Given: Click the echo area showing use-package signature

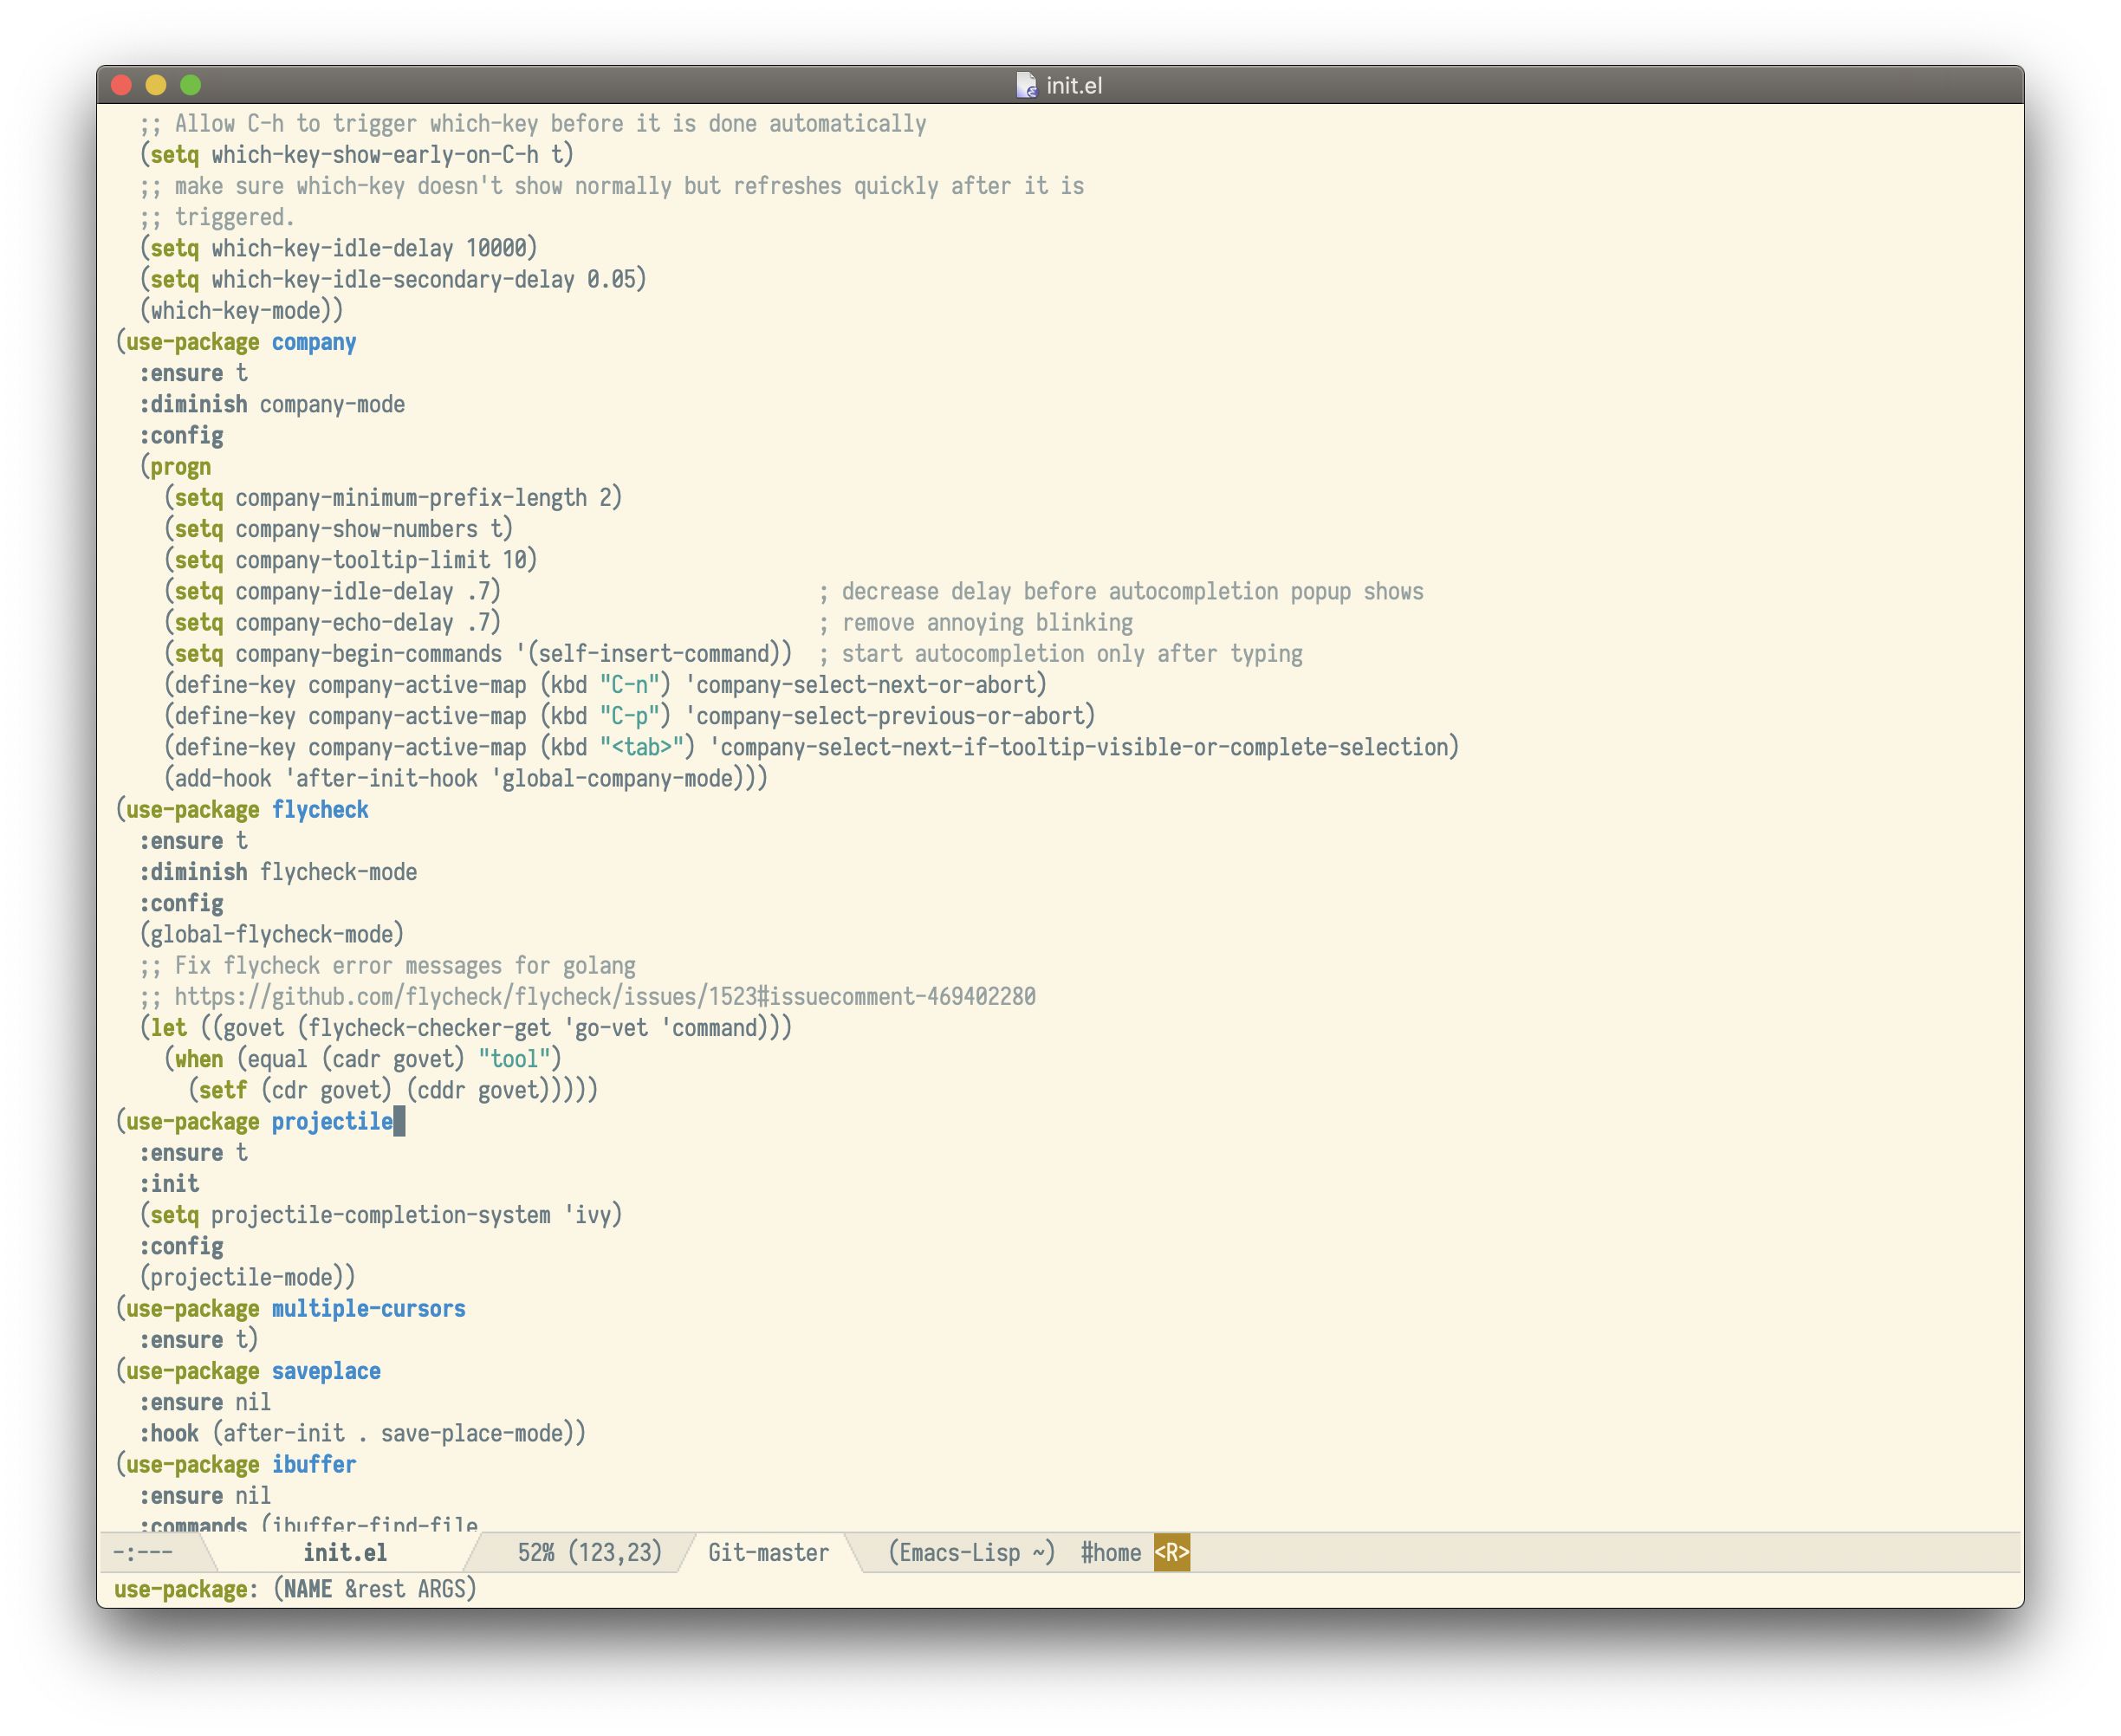Looking at the screenshot, I should tap(296, 1590).
